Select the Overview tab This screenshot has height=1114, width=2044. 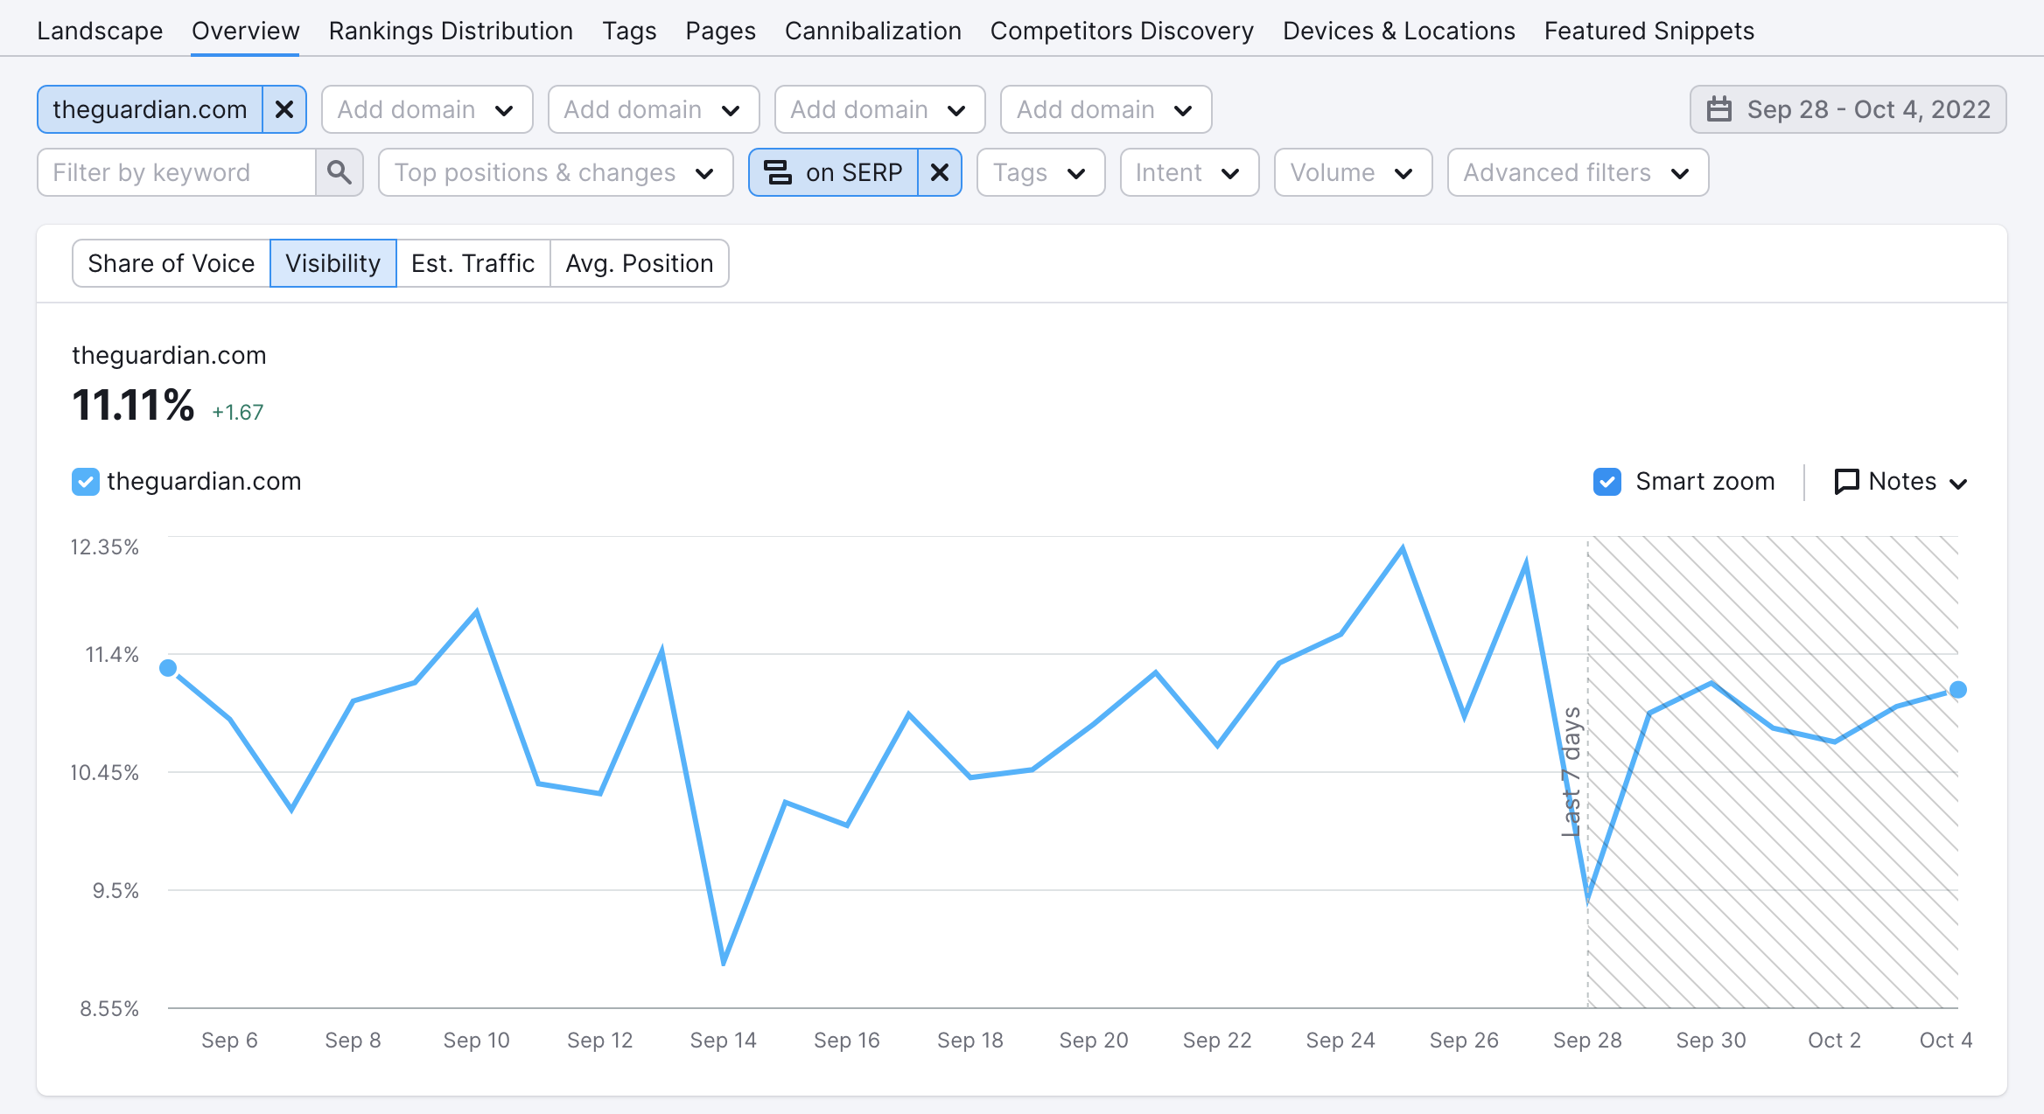pyautogui.click(x=246, y=31)
